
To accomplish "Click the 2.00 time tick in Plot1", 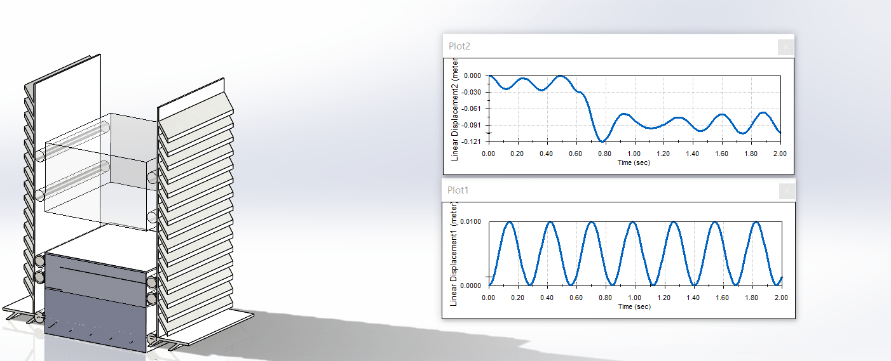I will point(780,298).
